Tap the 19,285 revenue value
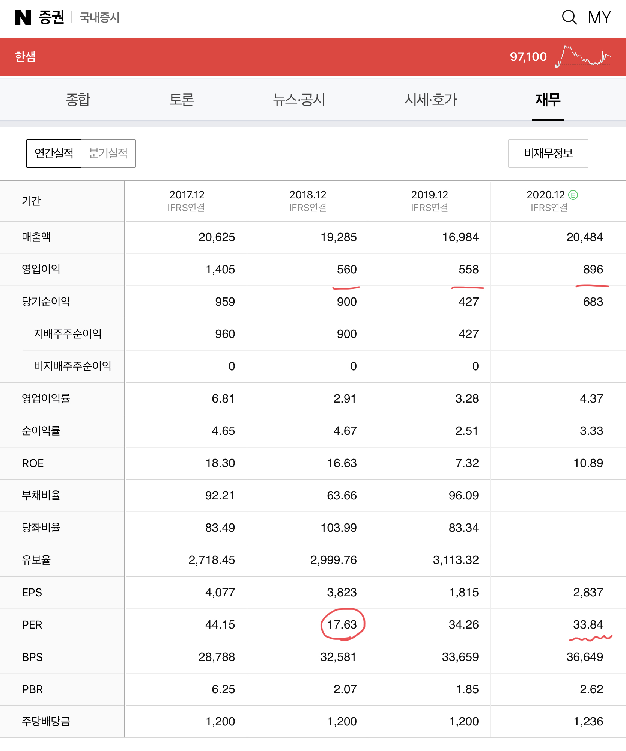 (339, 237)
